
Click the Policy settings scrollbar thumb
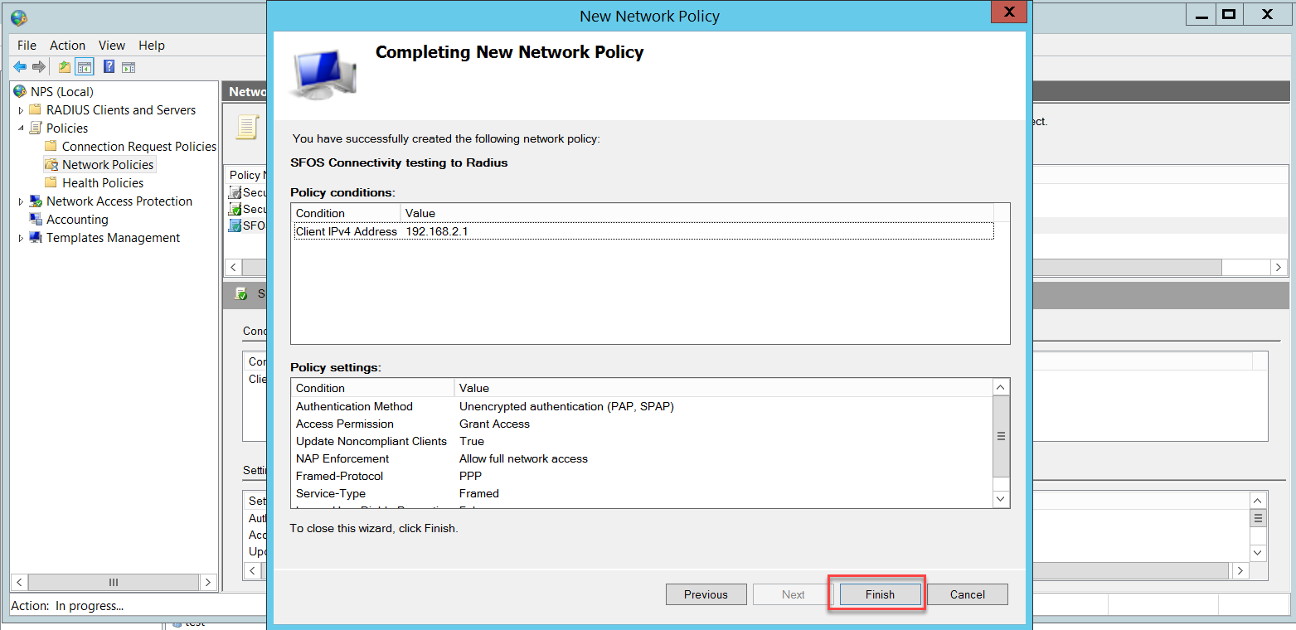[1001, 436]
